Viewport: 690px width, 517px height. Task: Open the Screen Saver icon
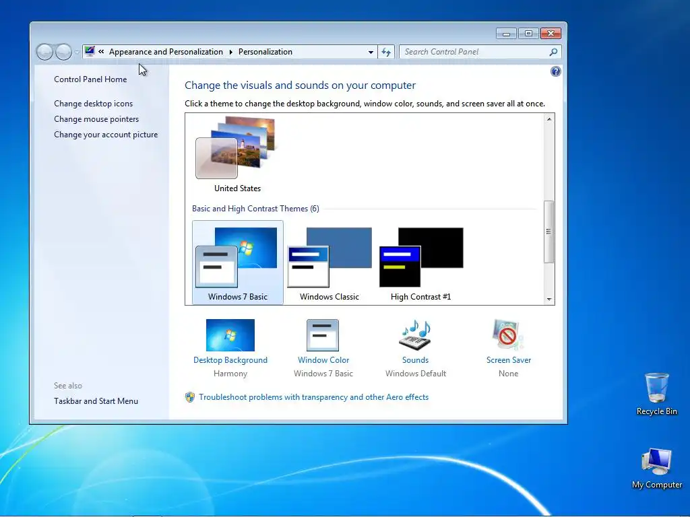pos(508,335)
